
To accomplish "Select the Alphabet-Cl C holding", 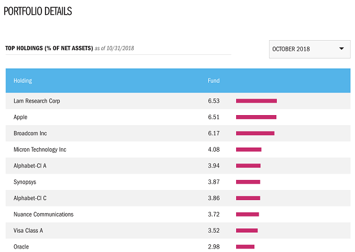I will [x=30, y=198].
